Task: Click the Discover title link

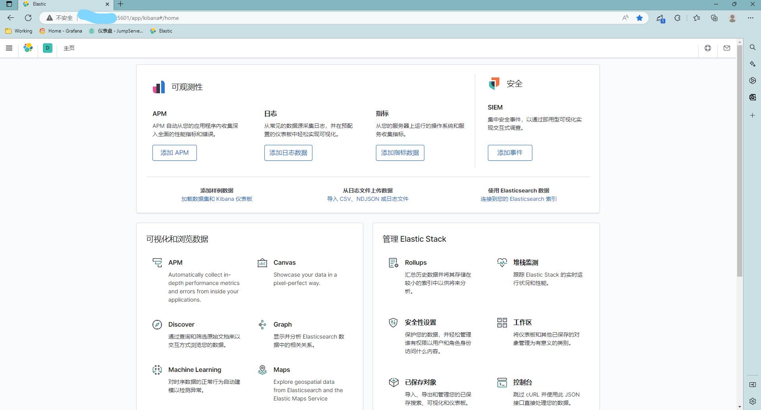Action: click(181, 324)
